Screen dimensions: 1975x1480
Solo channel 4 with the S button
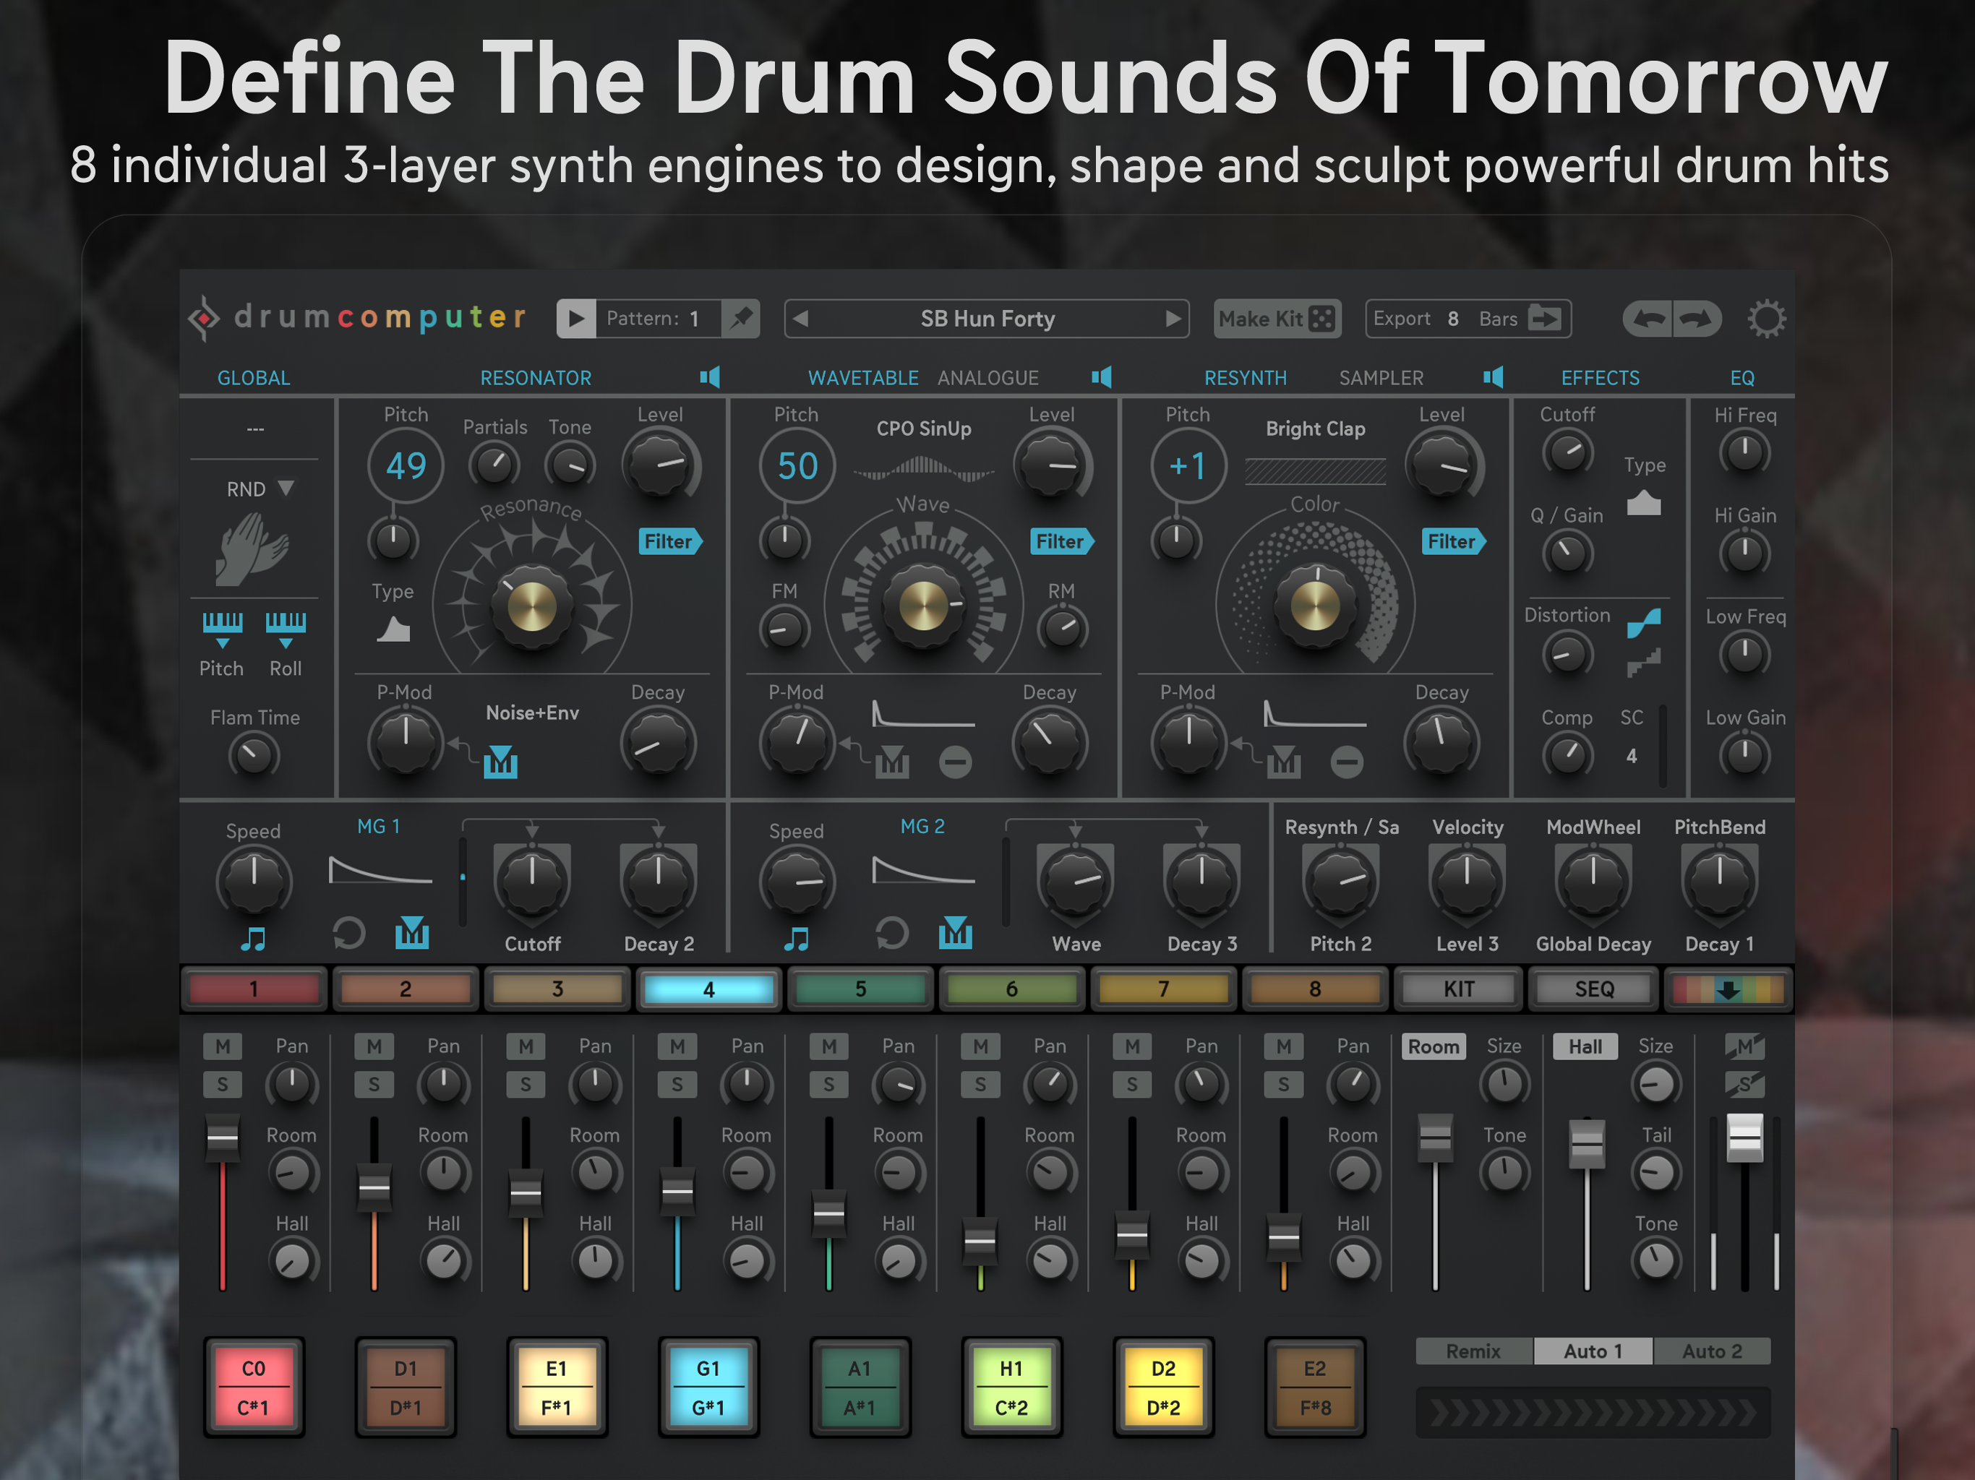677,1085
